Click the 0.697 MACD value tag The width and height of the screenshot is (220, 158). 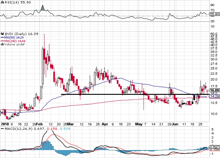214,147
